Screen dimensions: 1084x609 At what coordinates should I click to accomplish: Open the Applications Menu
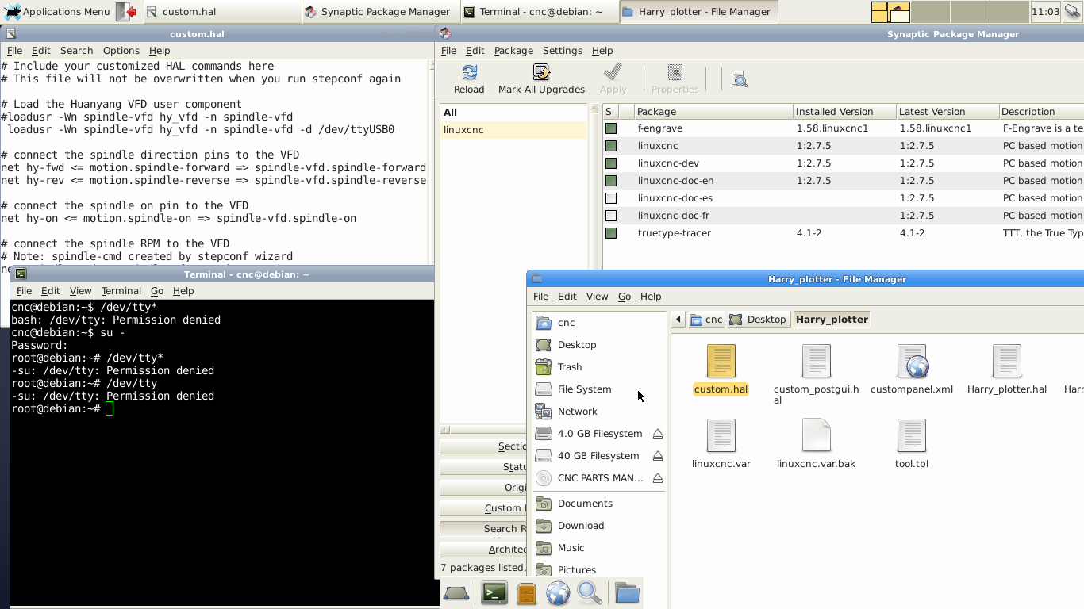point(56,11)
